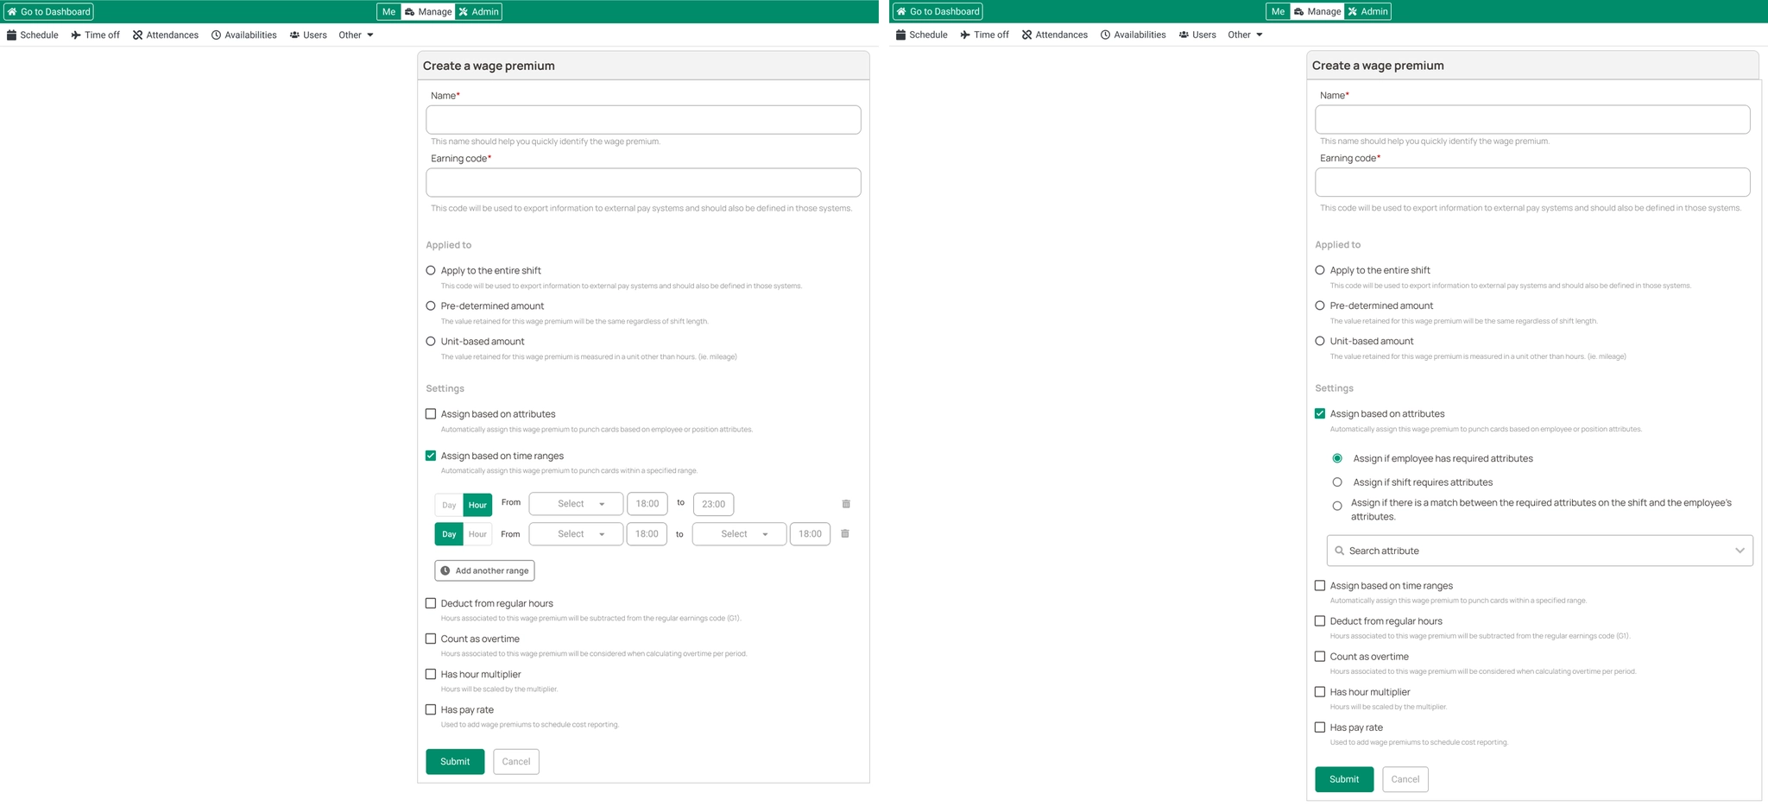Viewport: 1768px width, 806px height.
Task: Click Cancel on the form showing Search attribute
Action: (x=1405, y=779)
